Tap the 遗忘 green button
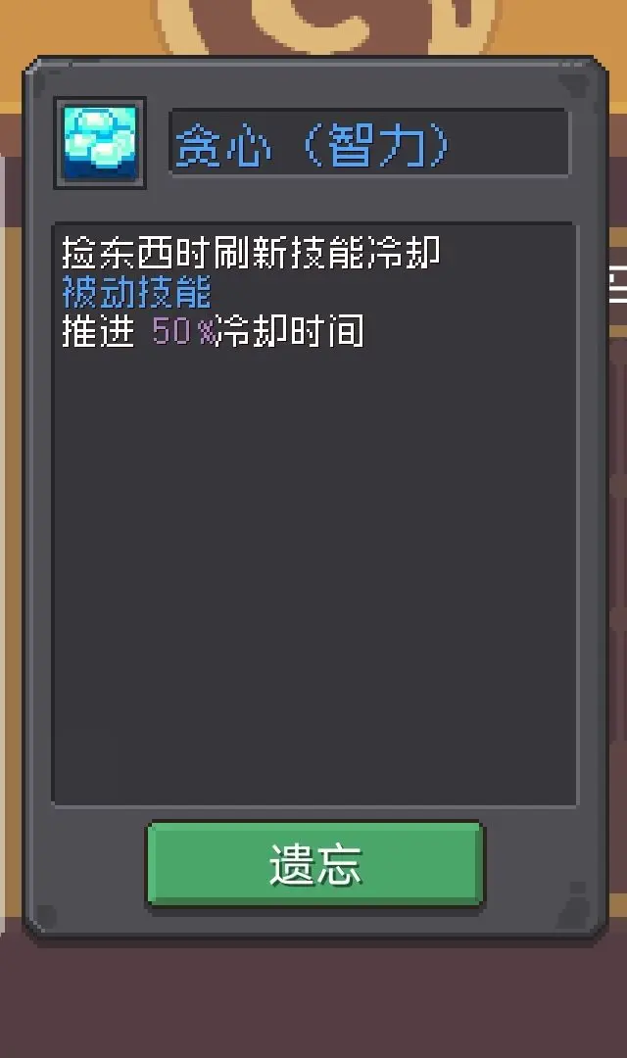Viewport: 627px width, 1058px height. point(315,863)
